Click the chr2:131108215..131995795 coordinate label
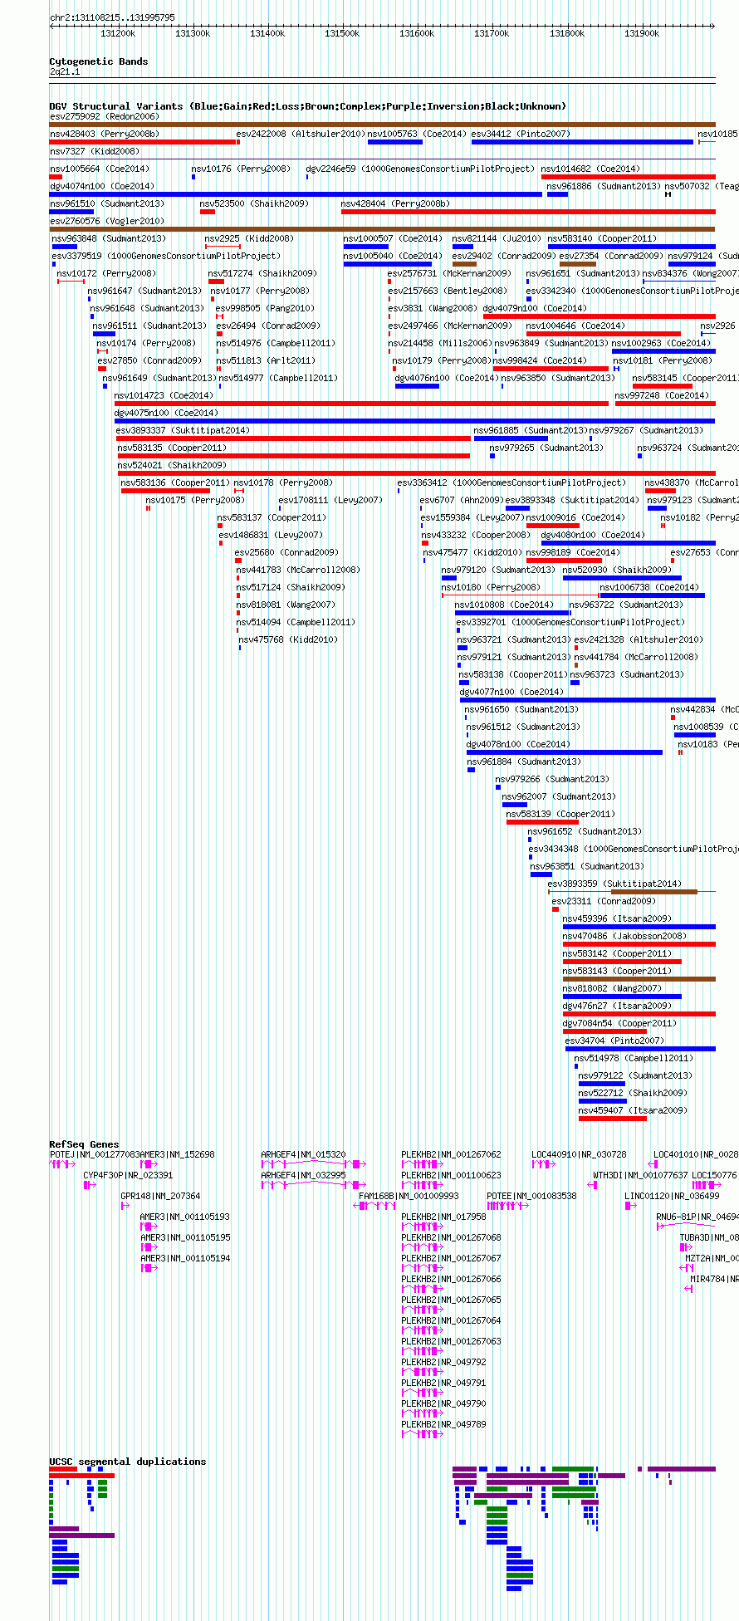 112,17
